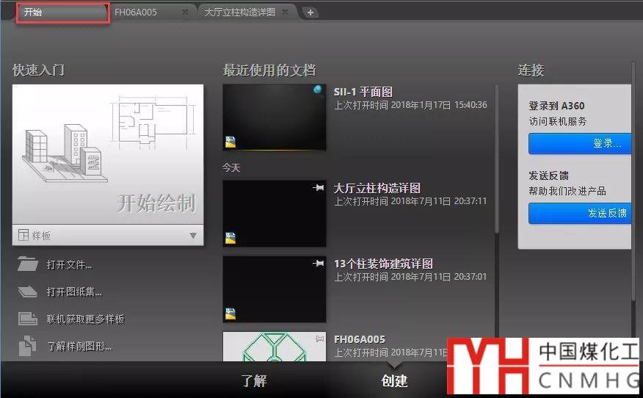Image resolution: width=643 pixels, height=398 pixels.
Task: Open 联机获取更多样板 link
Action: [86, 319]
